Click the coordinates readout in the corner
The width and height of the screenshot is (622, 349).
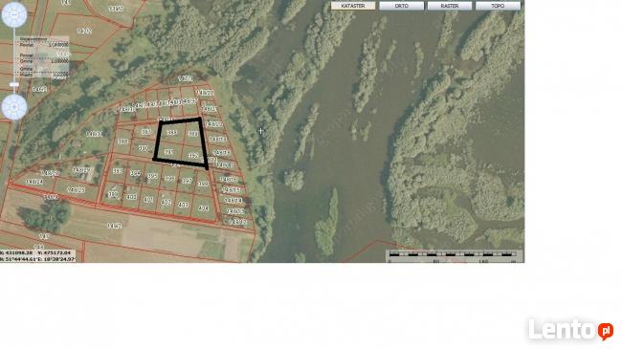point(37,255)
